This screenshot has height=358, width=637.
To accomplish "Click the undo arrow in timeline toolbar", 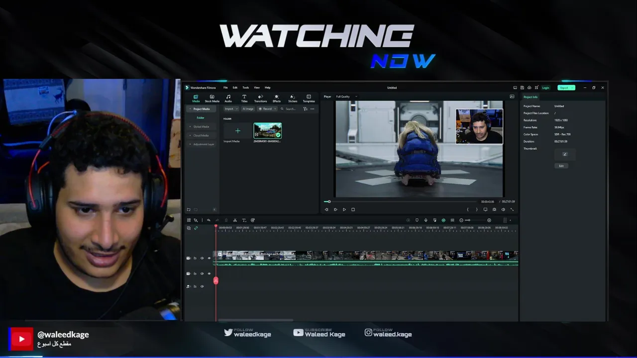I will (x=209, y=220).
